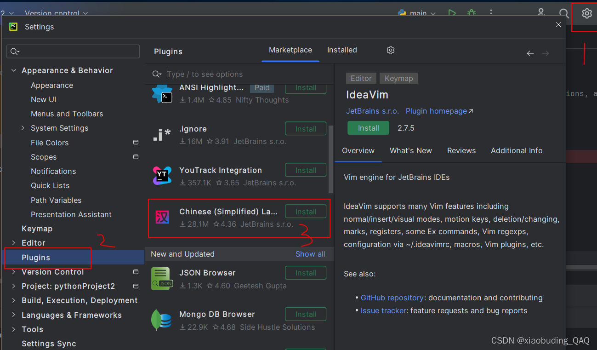Focus the plugin search field
This screenshot has width=597, height=350.
click(242, 74)
